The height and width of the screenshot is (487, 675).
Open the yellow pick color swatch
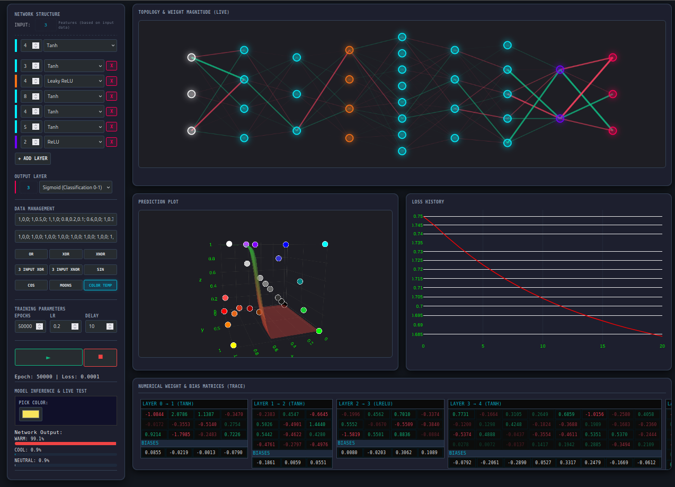[x=31, y=414]
